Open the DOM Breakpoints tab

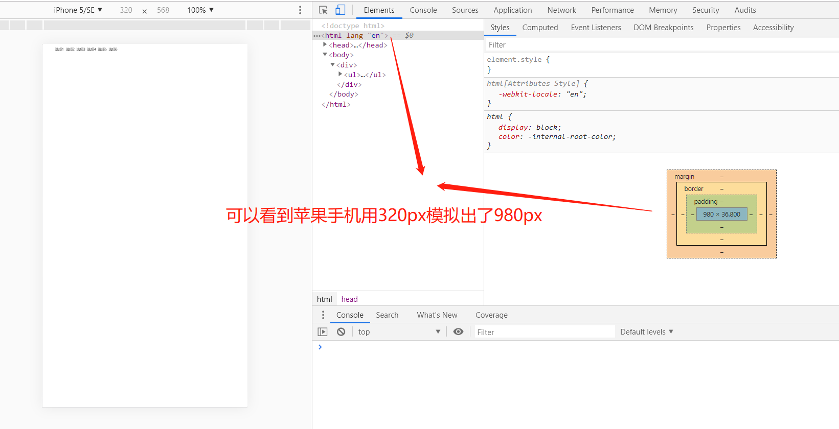pyautogui.click(x=664, y=28)
